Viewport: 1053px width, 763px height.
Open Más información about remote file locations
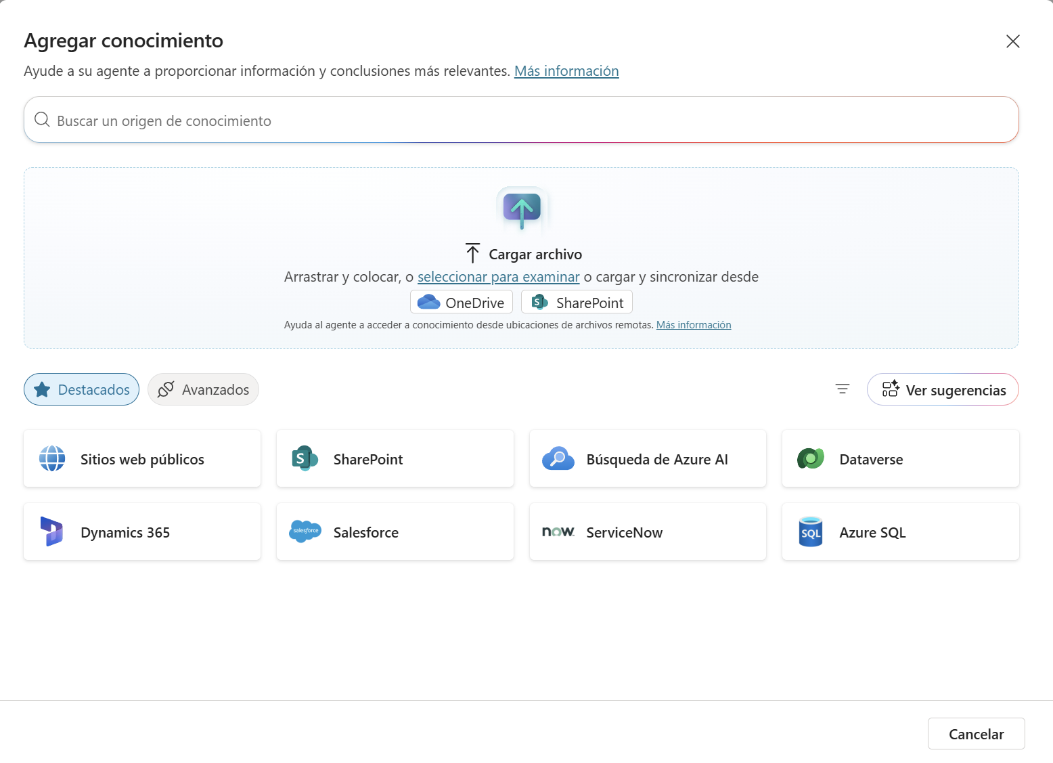click(x=694, y=324)
